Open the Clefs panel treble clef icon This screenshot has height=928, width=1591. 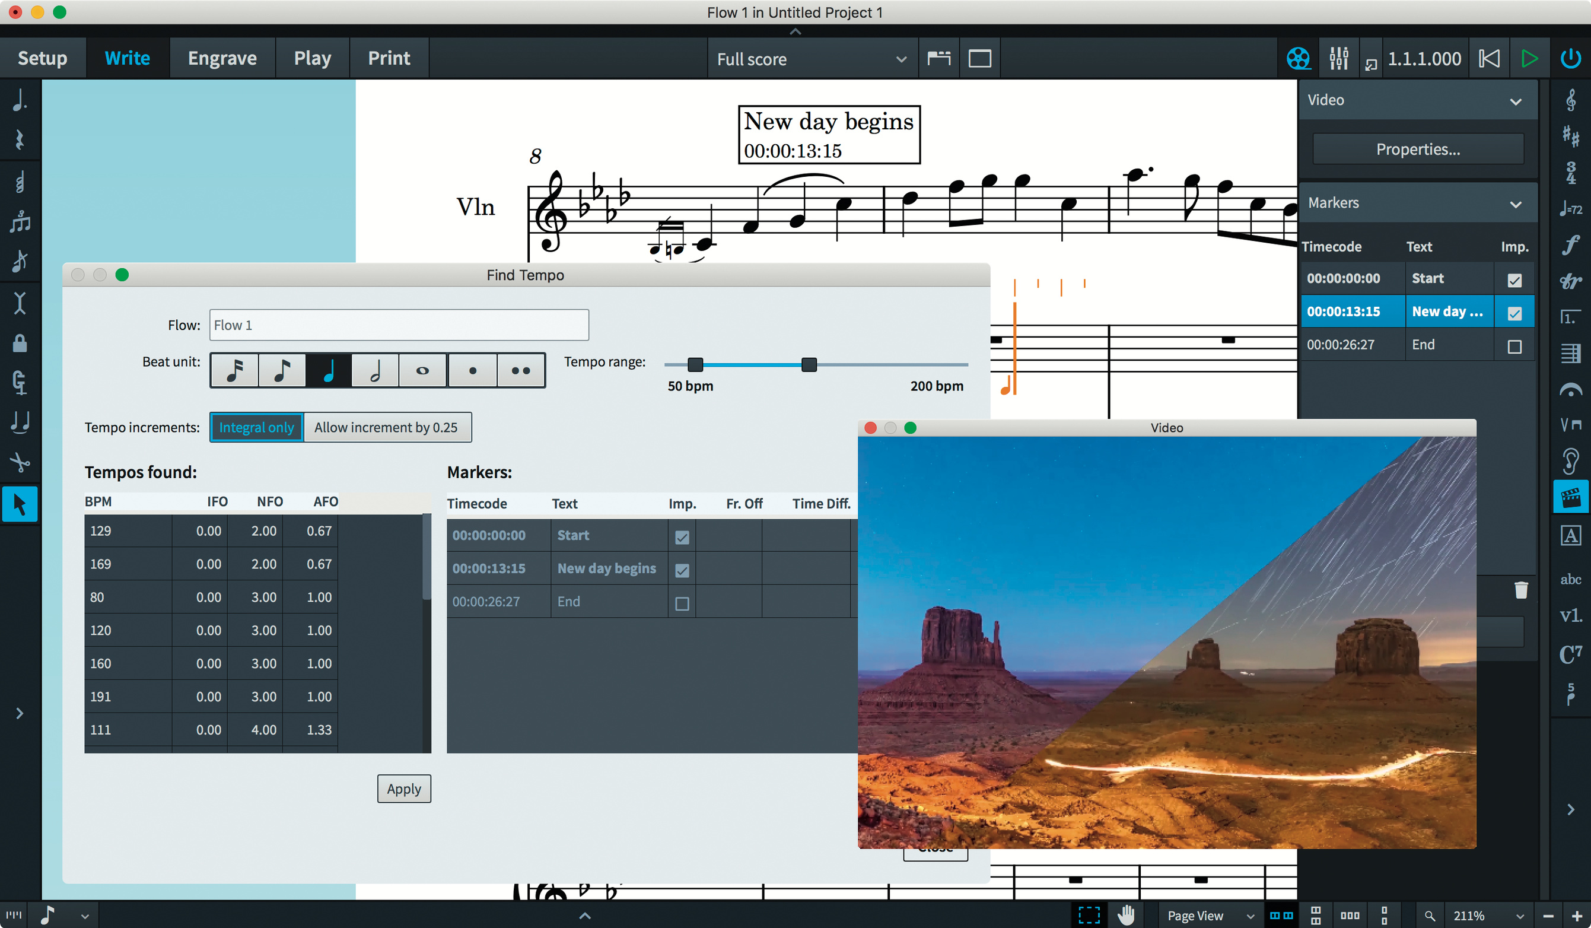1571,100
